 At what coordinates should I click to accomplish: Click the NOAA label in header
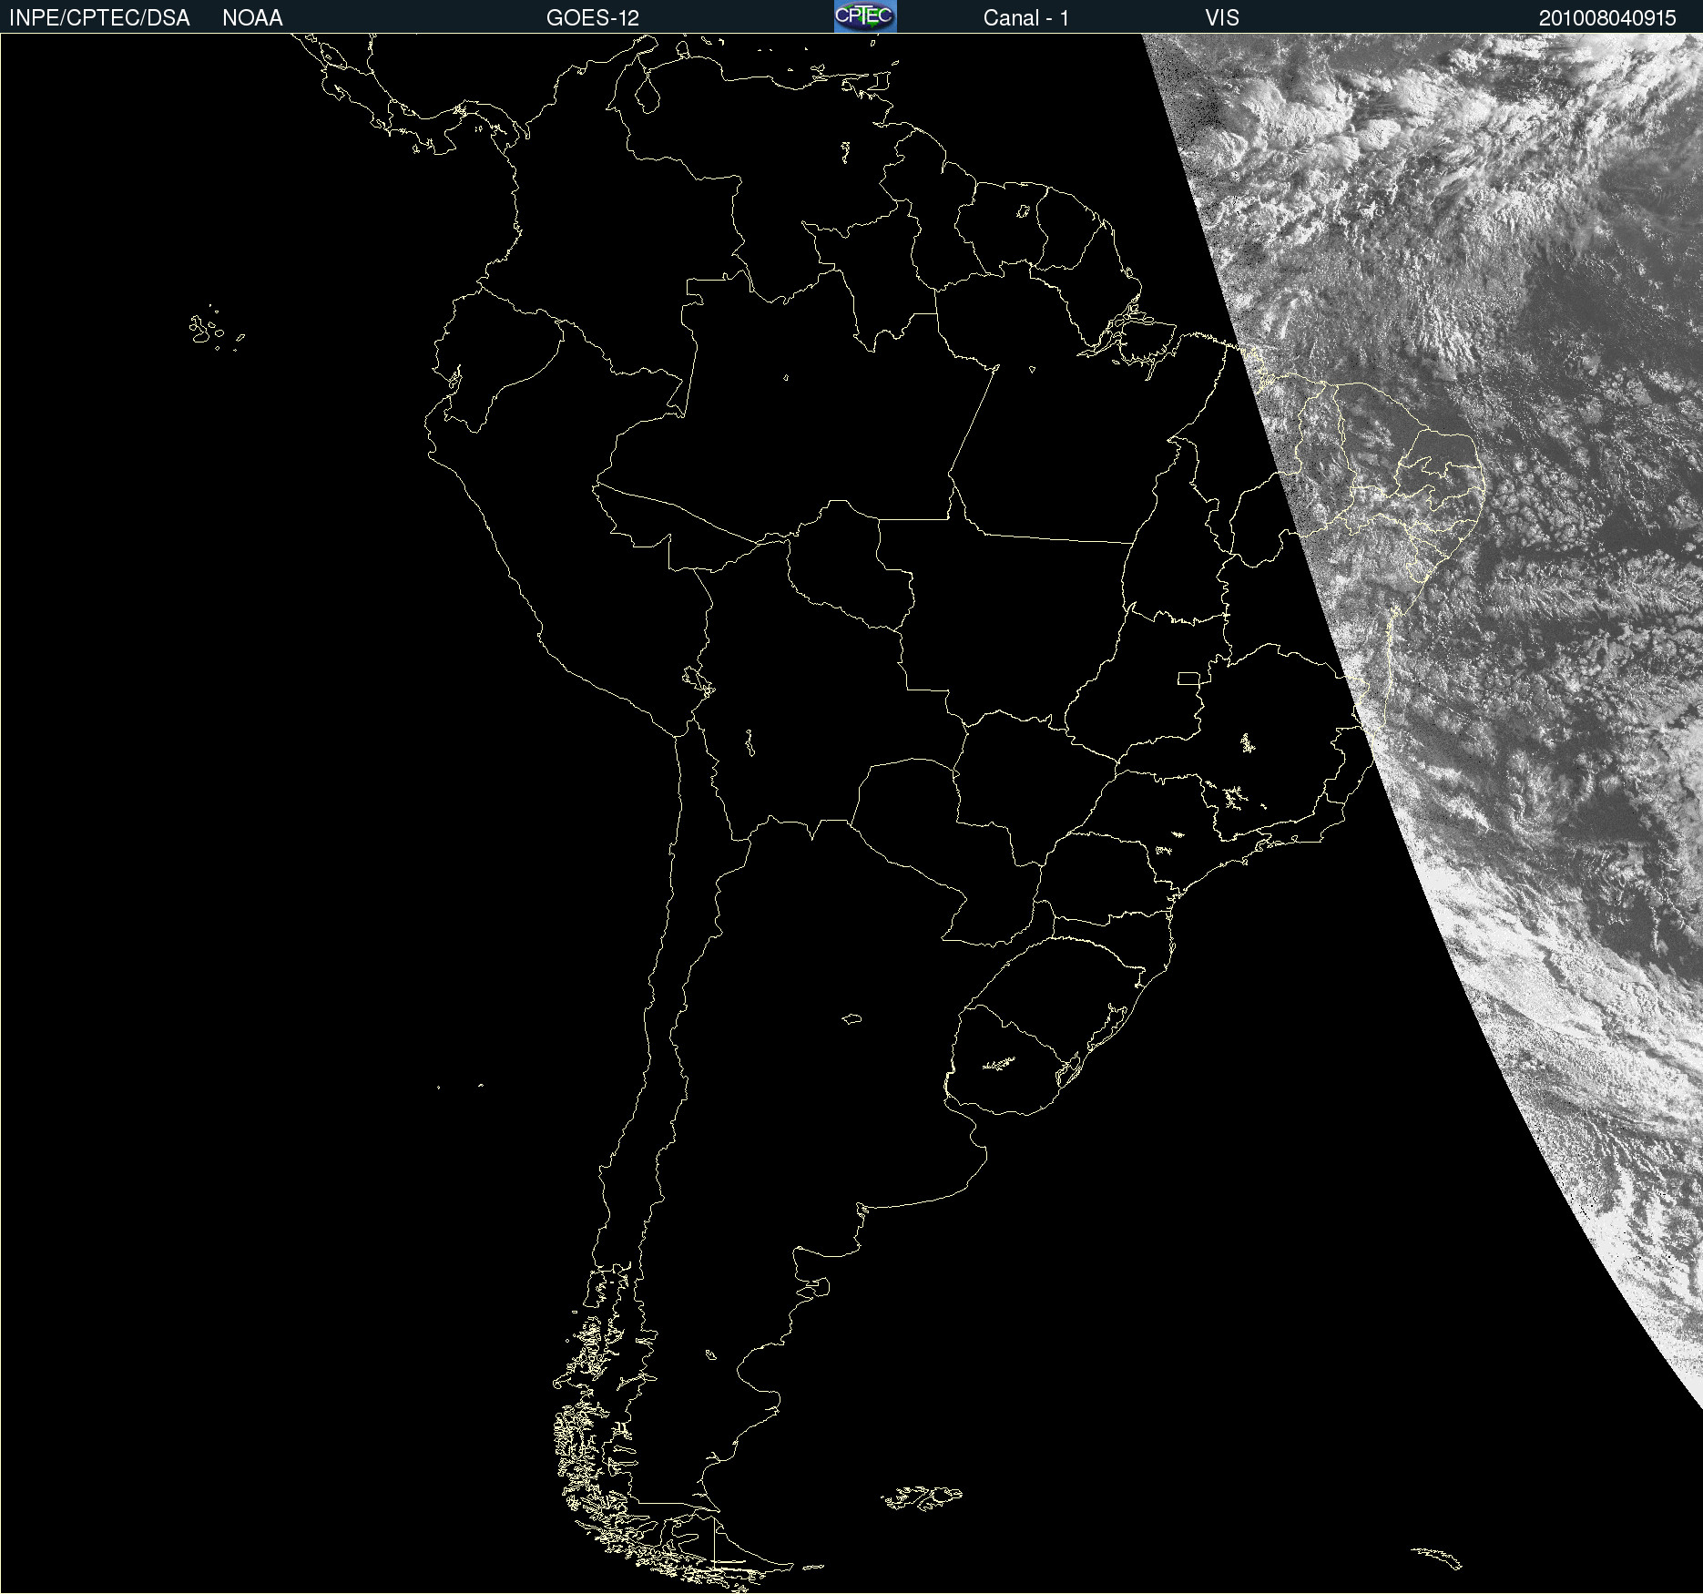[x=252, y=18]
